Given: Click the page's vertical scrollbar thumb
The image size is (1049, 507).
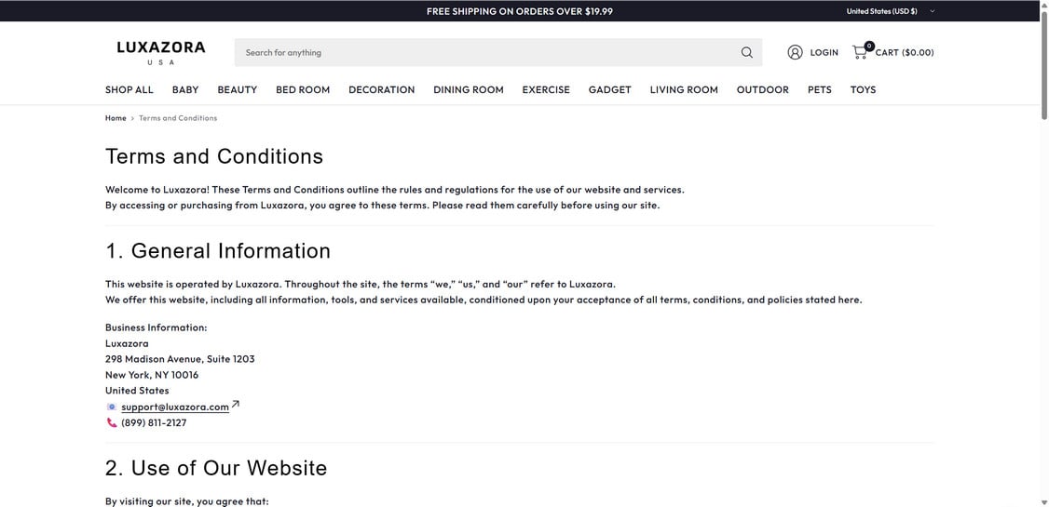Looking at the screenshot, I should point(1043,63).
